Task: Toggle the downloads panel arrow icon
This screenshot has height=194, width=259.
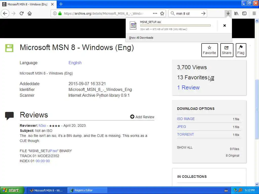Action: click(228, 13)
